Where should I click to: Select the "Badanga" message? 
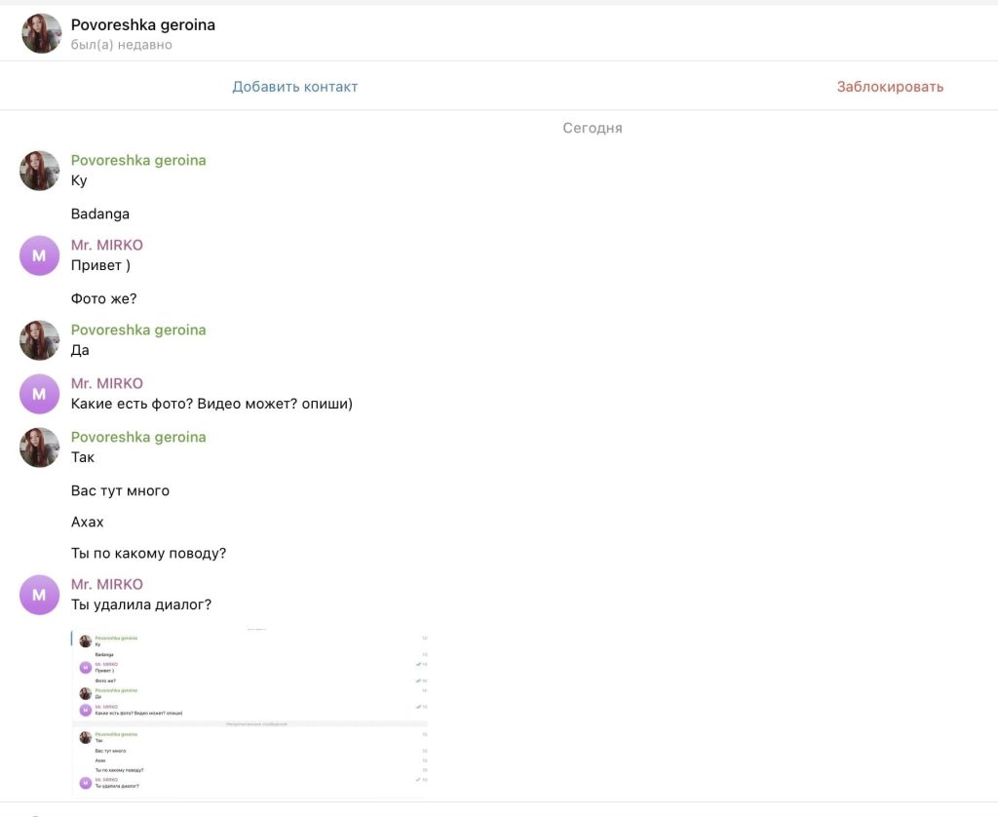[x=100, y=214]
